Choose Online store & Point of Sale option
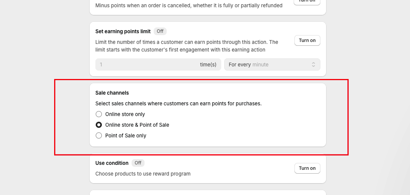The width and height of the screenshot is (410, 195). 99,125
